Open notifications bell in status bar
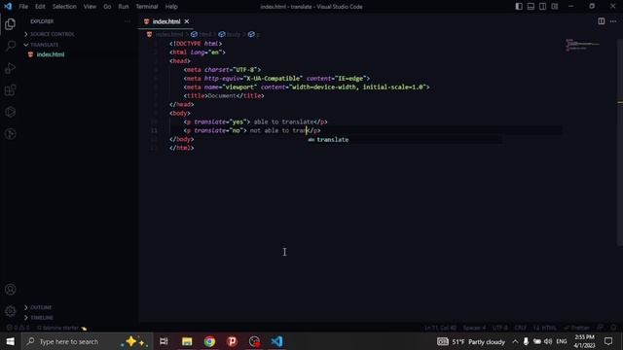Screen dimensions: 623x350 click(613, 328)
